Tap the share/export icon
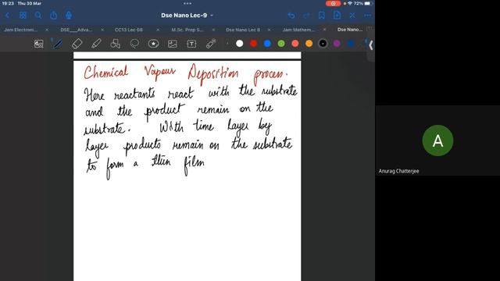Screen dimensions: 500x281 (x=54, y=16)
